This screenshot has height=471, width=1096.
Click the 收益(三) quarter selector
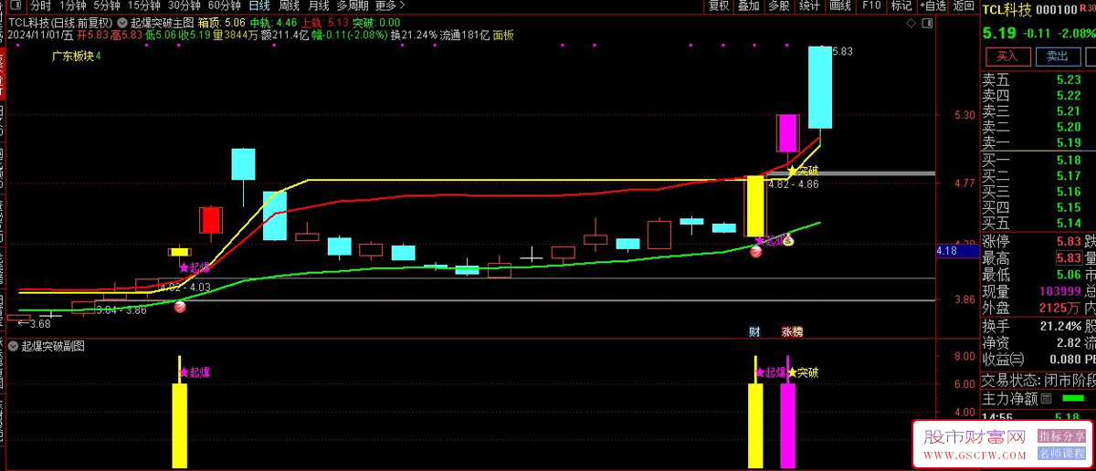tap(1003, 360)
